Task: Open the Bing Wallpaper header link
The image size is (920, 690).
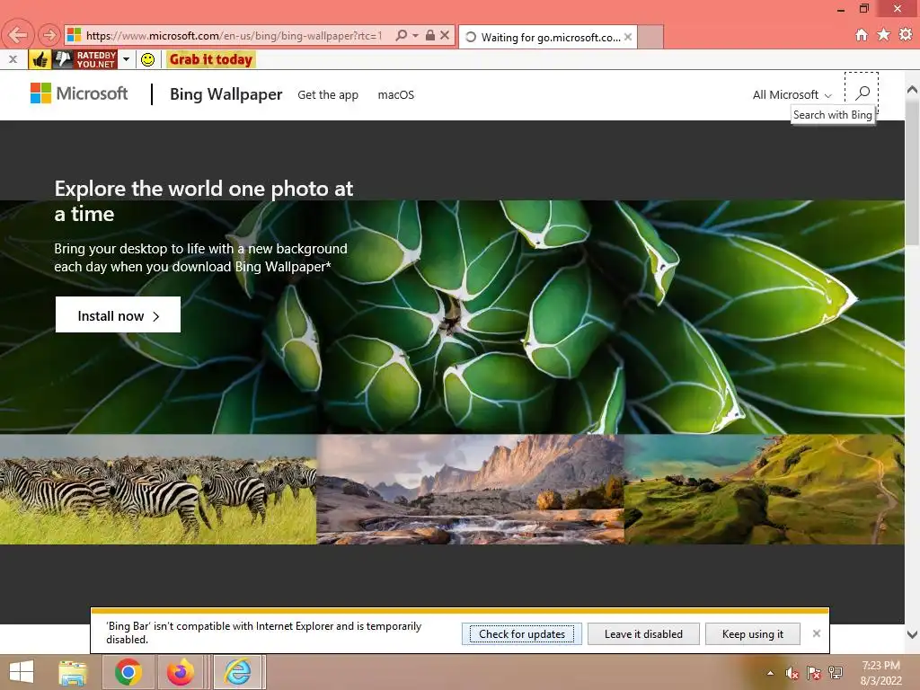Action: pyautogui.click(x=226, y=94)
